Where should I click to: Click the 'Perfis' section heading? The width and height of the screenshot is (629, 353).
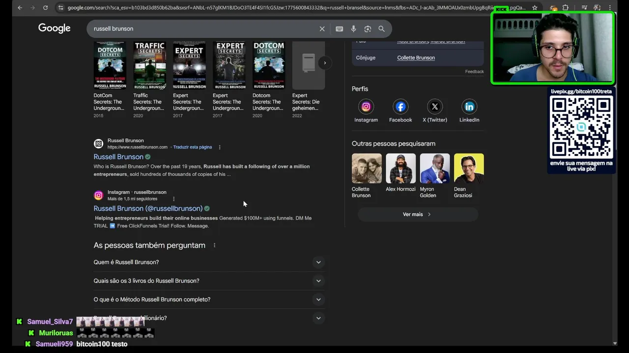(x=360, y=89)
